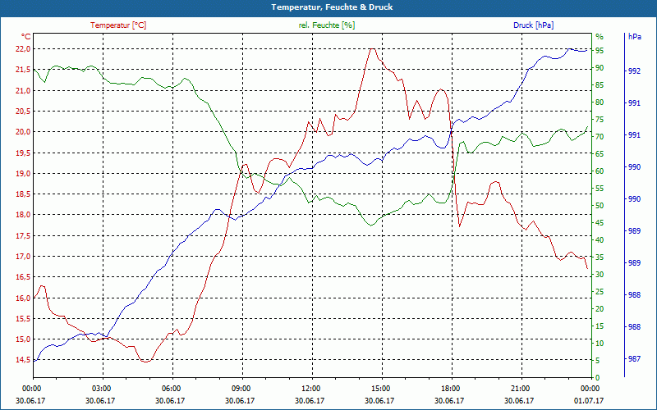Click the 20,5 temperature axis value

tap(23, 112)
